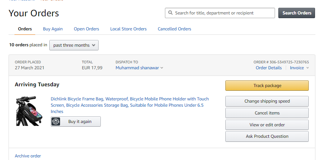
Task: Click the Buy it again cart icon
Action: [x=56, y=121]
